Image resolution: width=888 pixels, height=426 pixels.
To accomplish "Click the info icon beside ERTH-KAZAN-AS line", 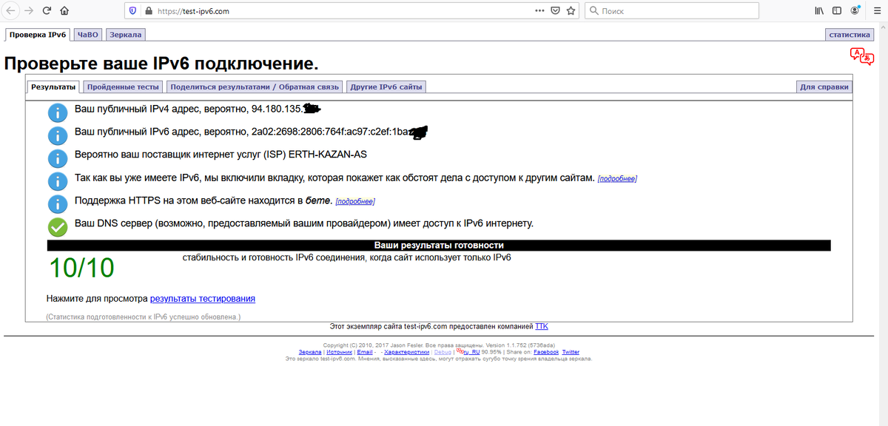I will click(x=58, y=158).
